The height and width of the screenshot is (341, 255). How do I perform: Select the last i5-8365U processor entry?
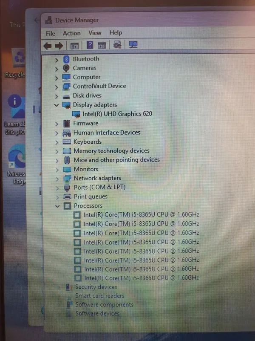[x=142, y=278]
